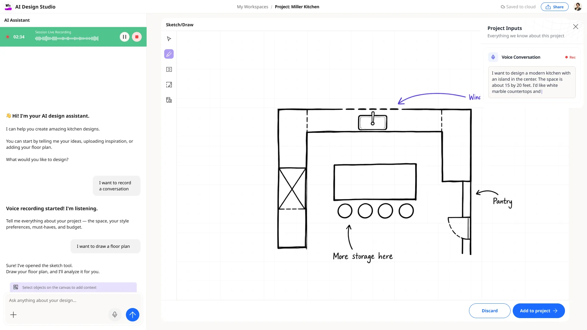Screen dimensions: 587x330
Task: Click I want to record a conversation message
Action: (x=116, y=186)
